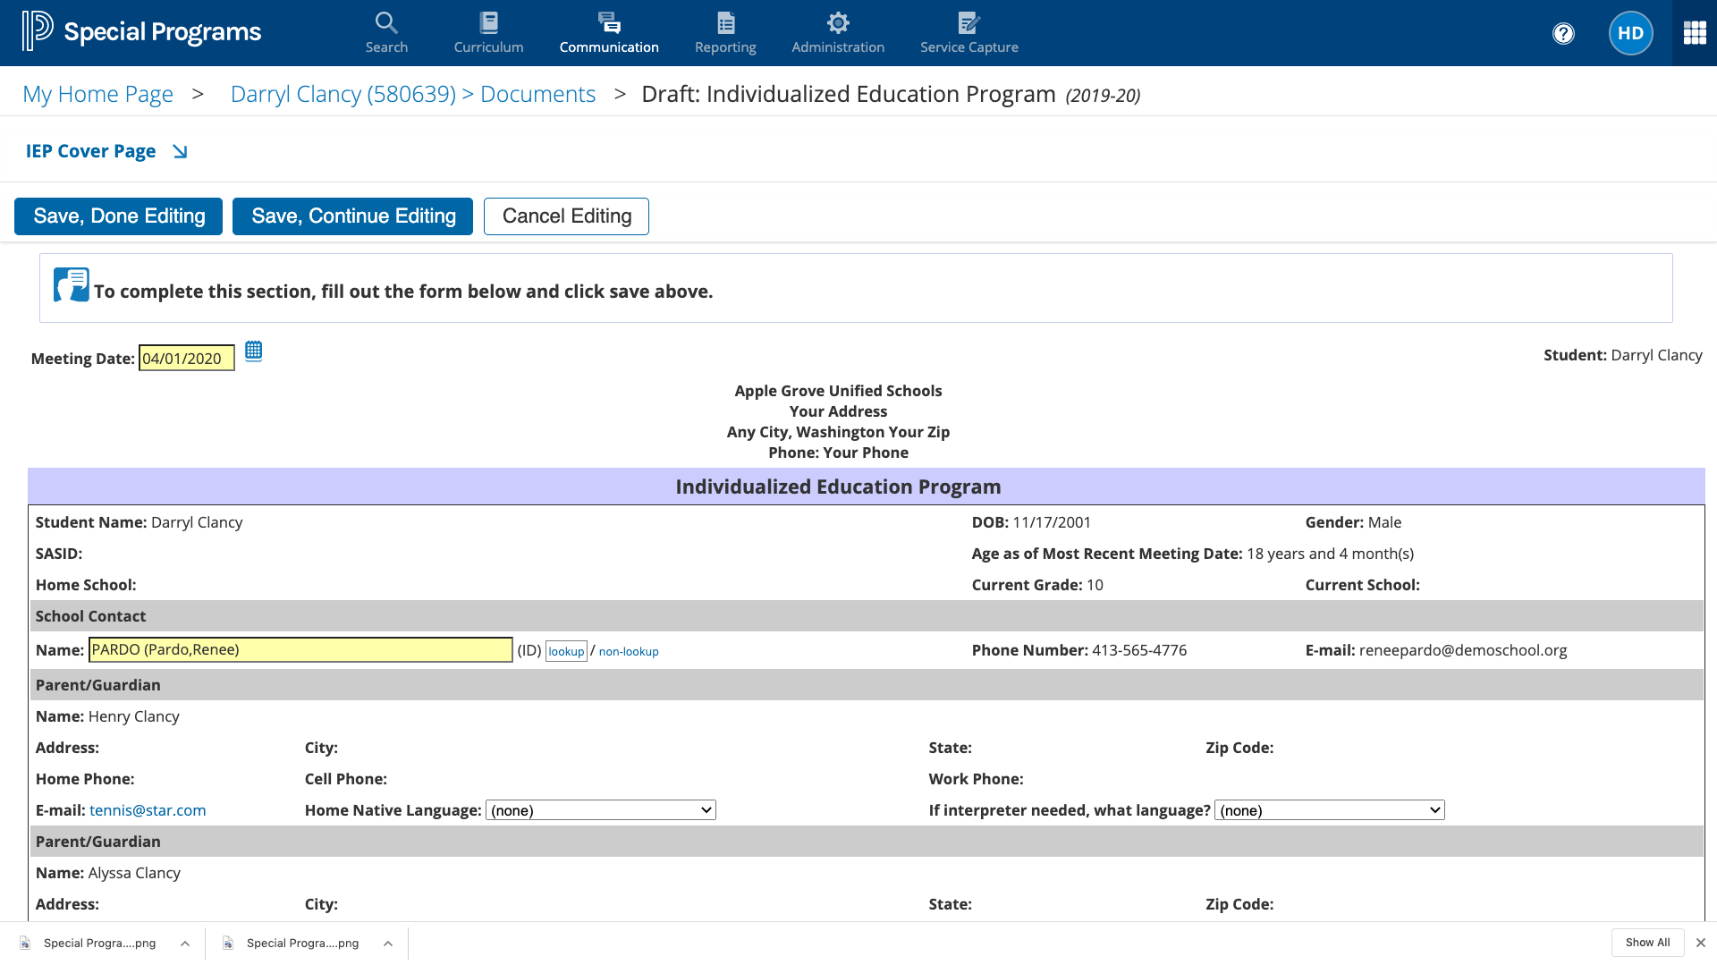
Task: Click Save, Done Editing
Action: [x=117, y=216]
